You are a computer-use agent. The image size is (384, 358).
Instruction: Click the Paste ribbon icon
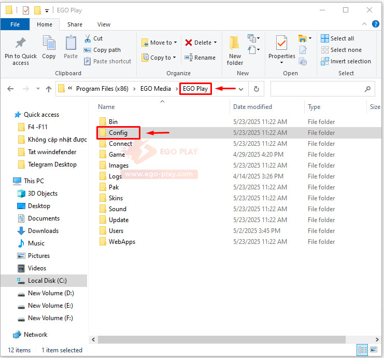pyautogui.click(x=71, y=43)
